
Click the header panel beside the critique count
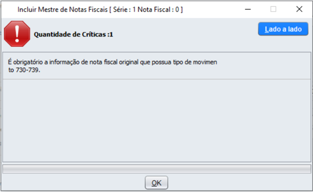click(x=185, y=34)
